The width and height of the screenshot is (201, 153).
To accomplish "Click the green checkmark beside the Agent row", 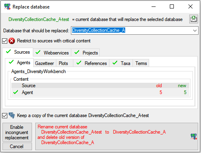I will point(16,92).
